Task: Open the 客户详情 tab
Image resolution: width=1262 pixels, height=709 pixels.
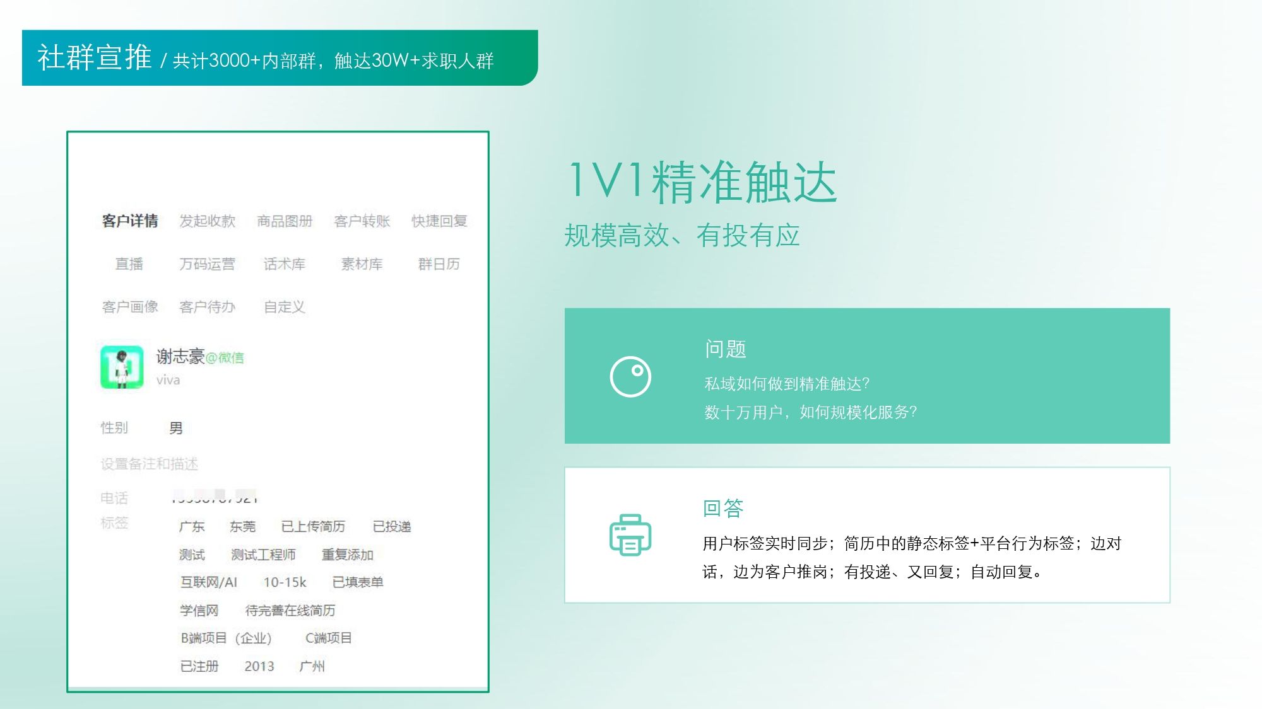Action: pyautogui.click(x=130, y=221)
